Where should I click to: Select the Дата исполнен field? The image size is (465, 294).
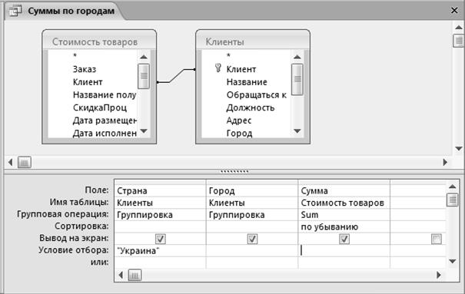[x=105, y=134]
